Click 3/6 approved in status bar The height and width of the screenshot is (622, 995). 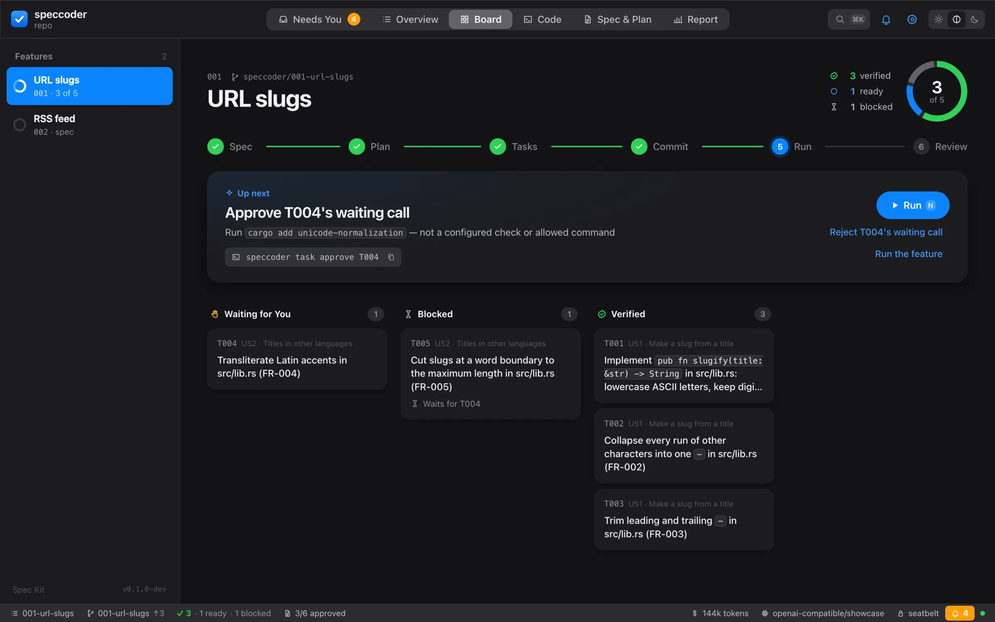[315, 613]
